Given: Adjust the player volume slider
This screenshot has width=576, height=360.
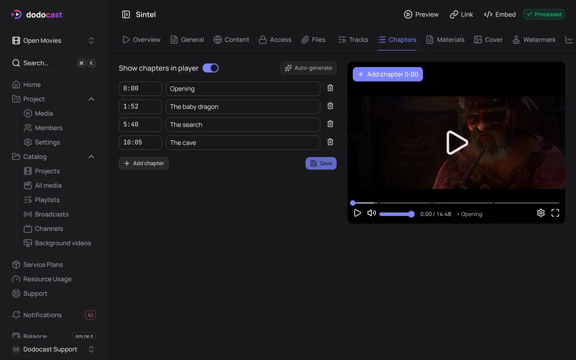Looking at the screenshot, I should tap(397, 214).
